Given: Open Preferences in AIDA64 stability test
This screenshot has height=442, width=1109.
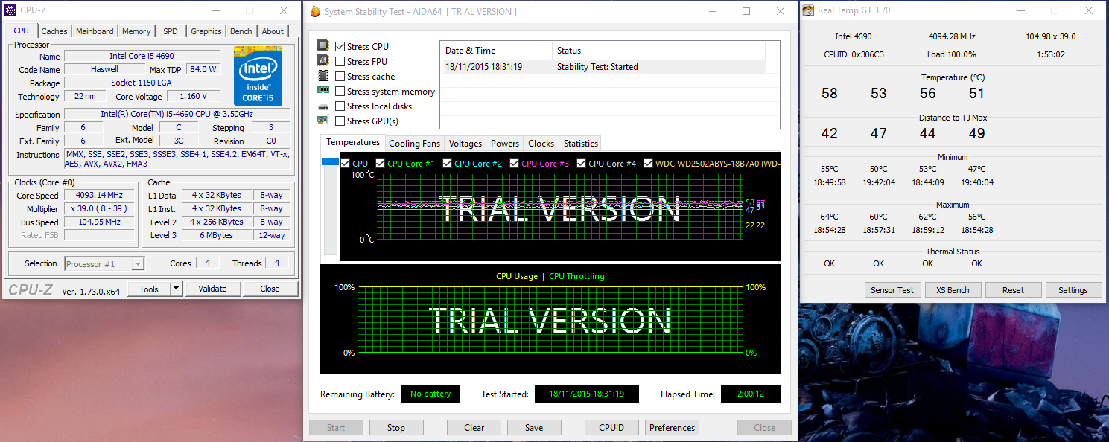Looking at the screenshot, I should point(673,427).
